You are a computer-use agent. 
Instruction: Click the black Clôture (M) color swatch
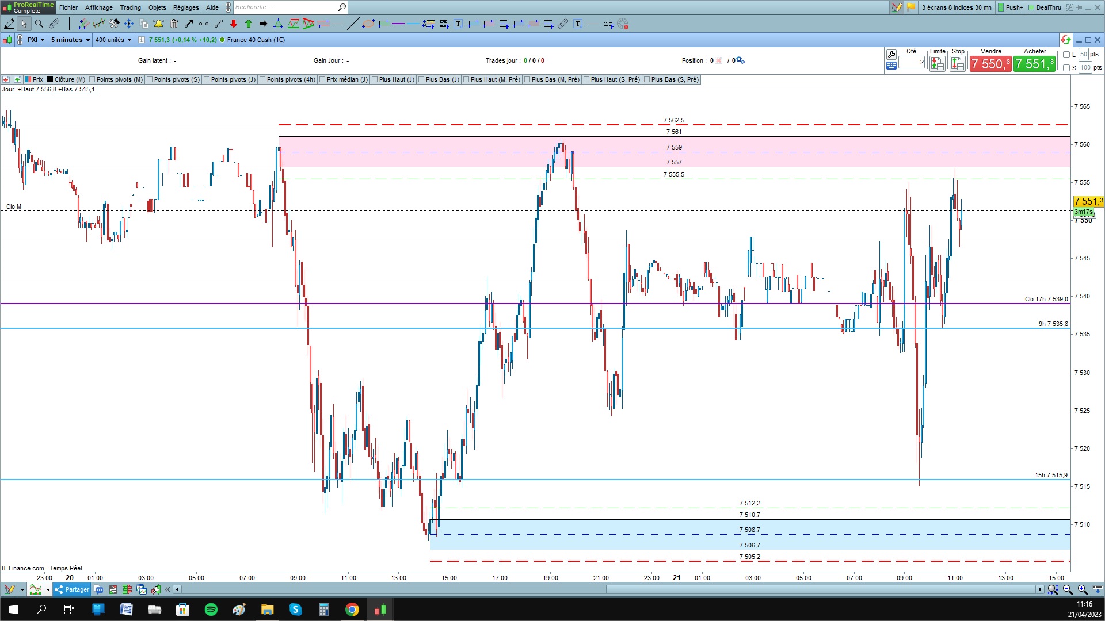point(50,79)
